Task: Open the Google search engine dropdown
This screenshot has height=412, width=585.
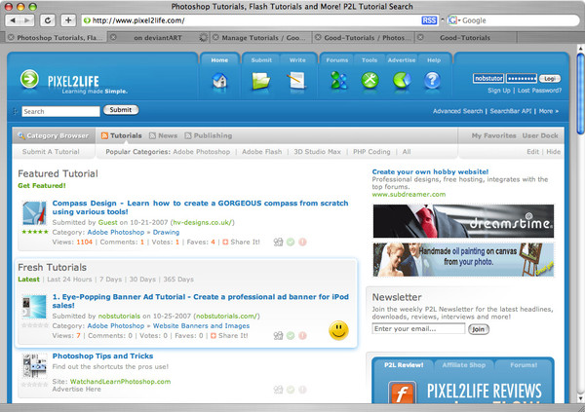Action: point(454,20)
